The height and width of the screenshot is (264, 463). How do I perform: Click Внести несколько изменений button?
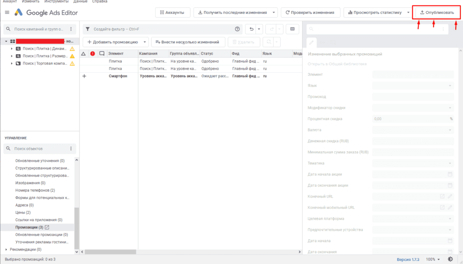pyautogui.click(x=188, y=42)
